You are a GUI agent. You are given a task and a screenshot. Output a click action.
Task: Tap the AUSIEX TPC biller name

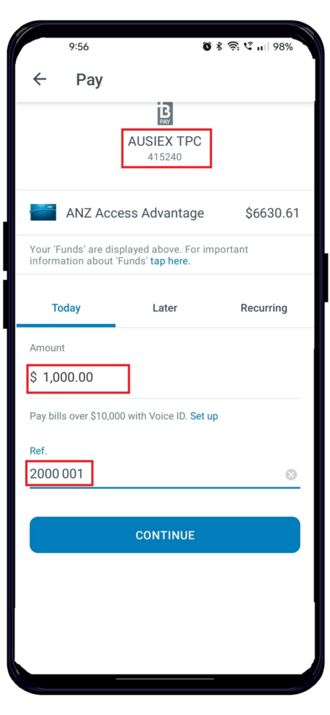coord(165,141)
